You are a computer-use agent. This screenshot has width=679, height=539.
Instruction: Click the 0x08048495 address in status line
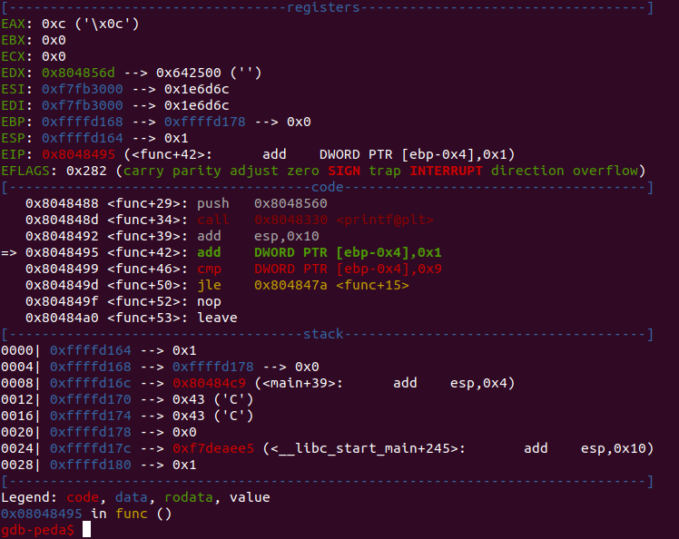(42, 514)
